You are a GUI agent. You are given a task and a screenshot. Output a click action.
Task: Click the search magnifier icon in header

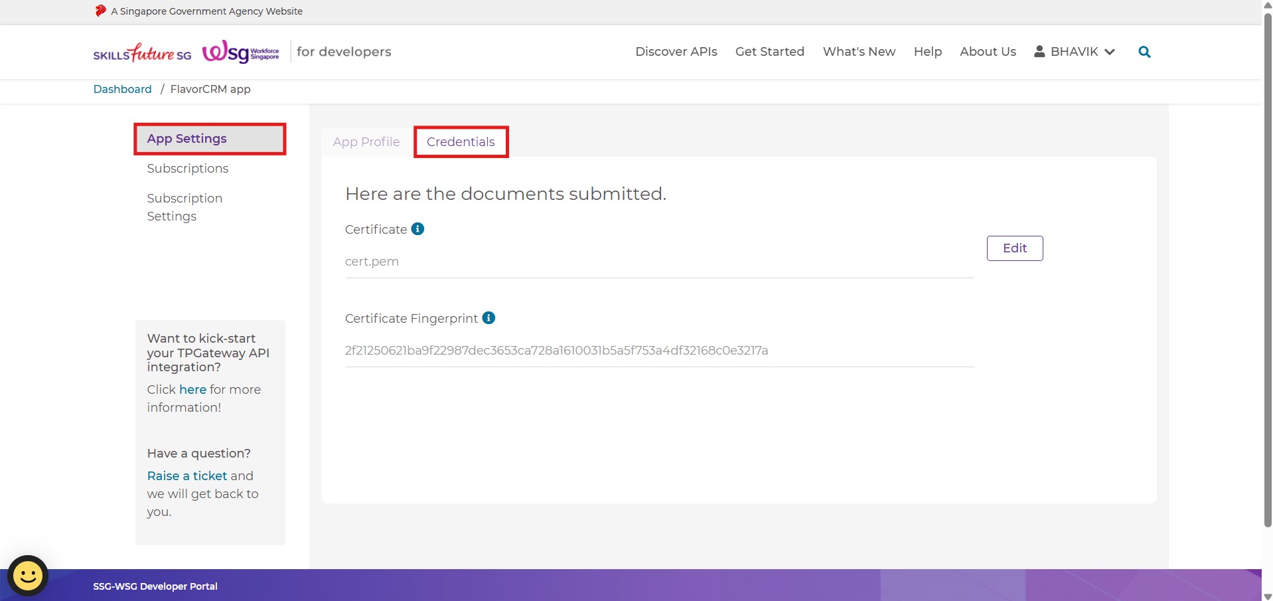click(1144, 52)
